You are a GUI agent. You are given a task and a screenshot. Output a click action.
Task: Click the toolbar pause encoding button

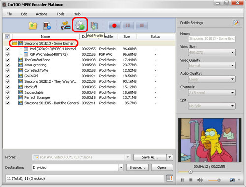point(128,26)
